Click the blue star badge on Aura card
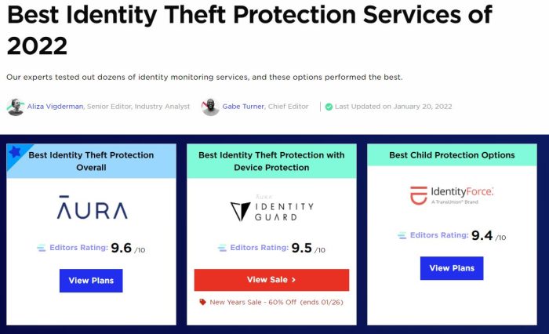 pos(15,151)
